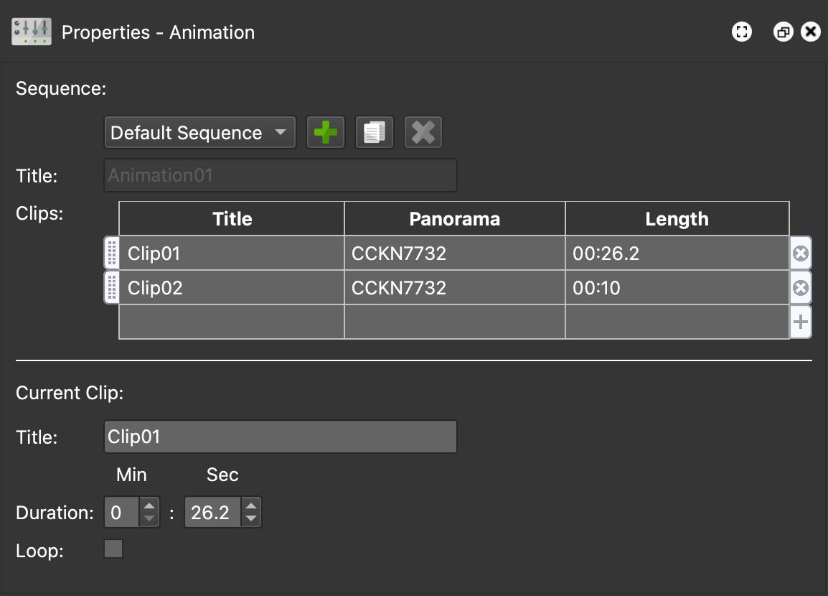Open the Default Sequence dropdown
This screenshot has height=596, width=828.
coord(199,132)
